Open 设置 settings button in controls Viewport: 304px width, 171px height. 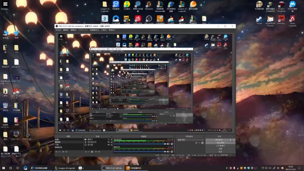tap(220, 149)
